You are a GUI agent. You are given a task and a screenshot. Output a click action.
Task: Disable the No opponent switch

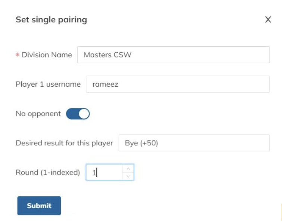point(78,114)
